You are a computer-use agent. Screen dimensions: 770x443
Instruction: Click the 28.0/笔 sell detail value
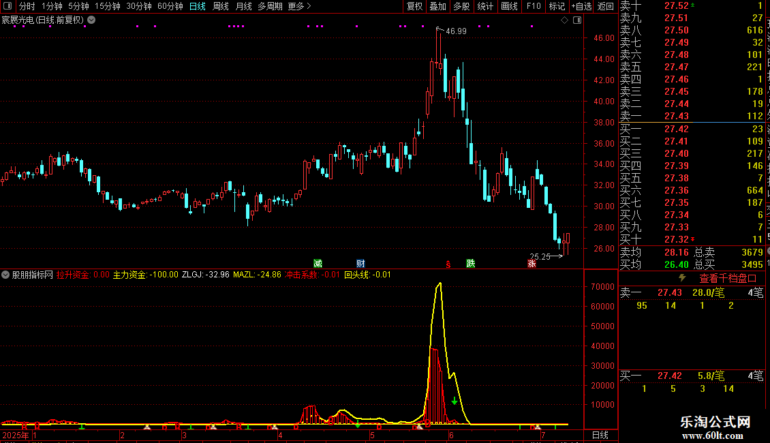tap(708, 292)
